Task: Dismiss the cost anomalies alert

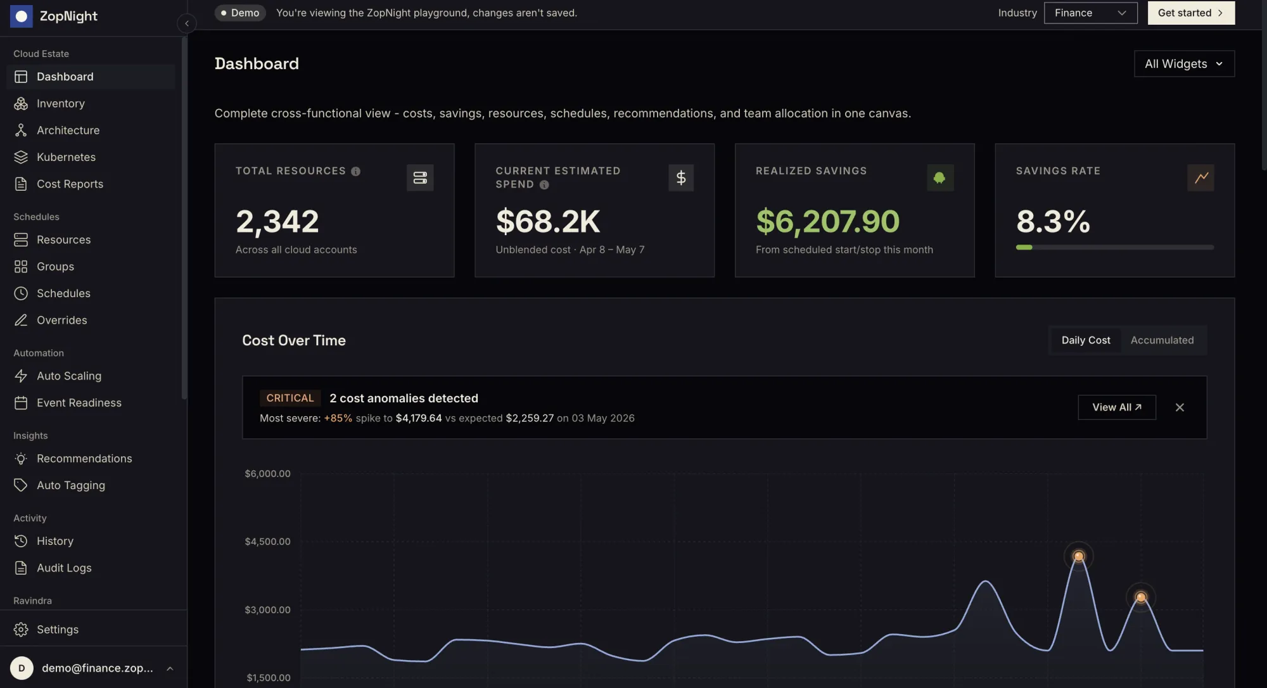Action: click(x=1180, y=407)
